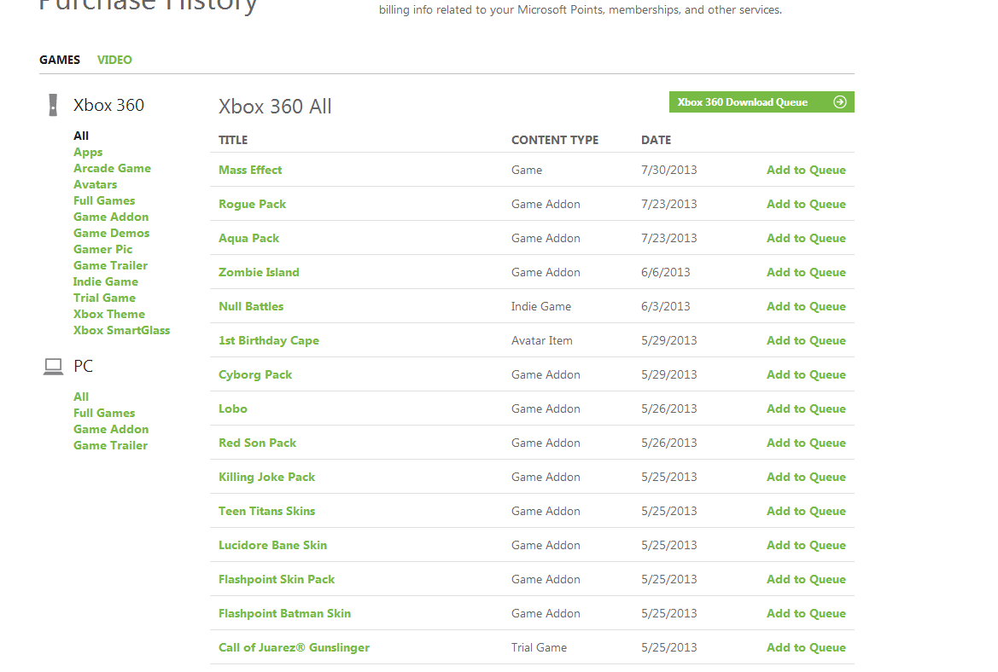Open the Cyborg Pack title
The height and width of the screenshot is (672, 998).
(255, 374)
